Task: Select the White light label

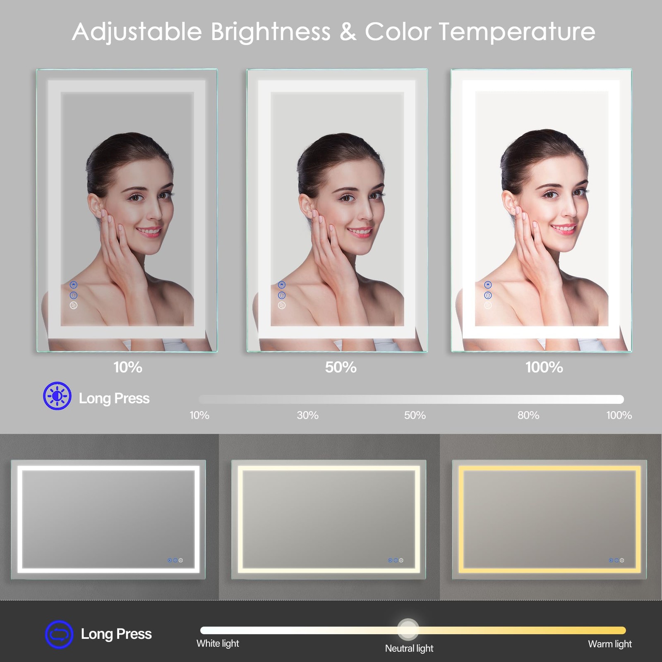Action: pos(218,643)
